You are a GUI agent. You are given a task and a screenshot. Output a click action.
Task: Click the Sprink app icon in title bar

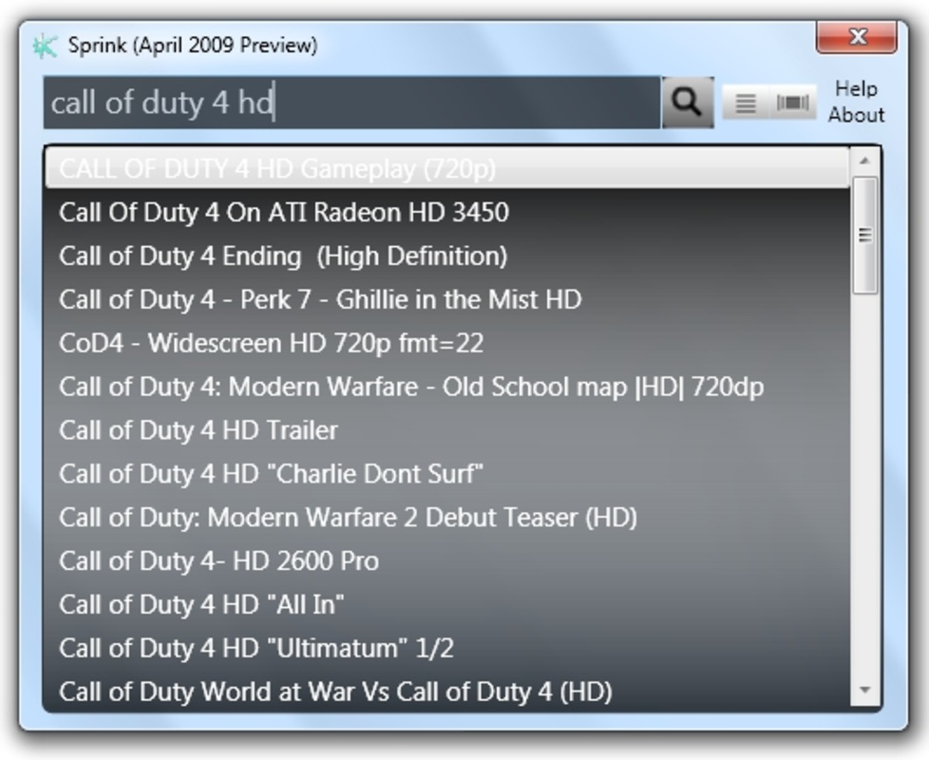pyautogui.click(x=45, y=46)
